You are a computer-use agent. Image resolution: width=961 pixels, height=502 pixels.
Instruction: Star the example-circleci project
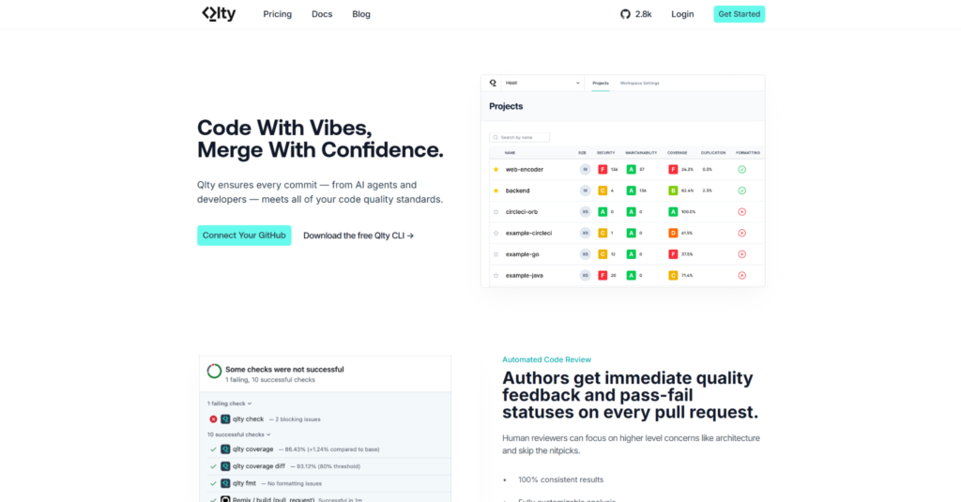coord(496,233)
